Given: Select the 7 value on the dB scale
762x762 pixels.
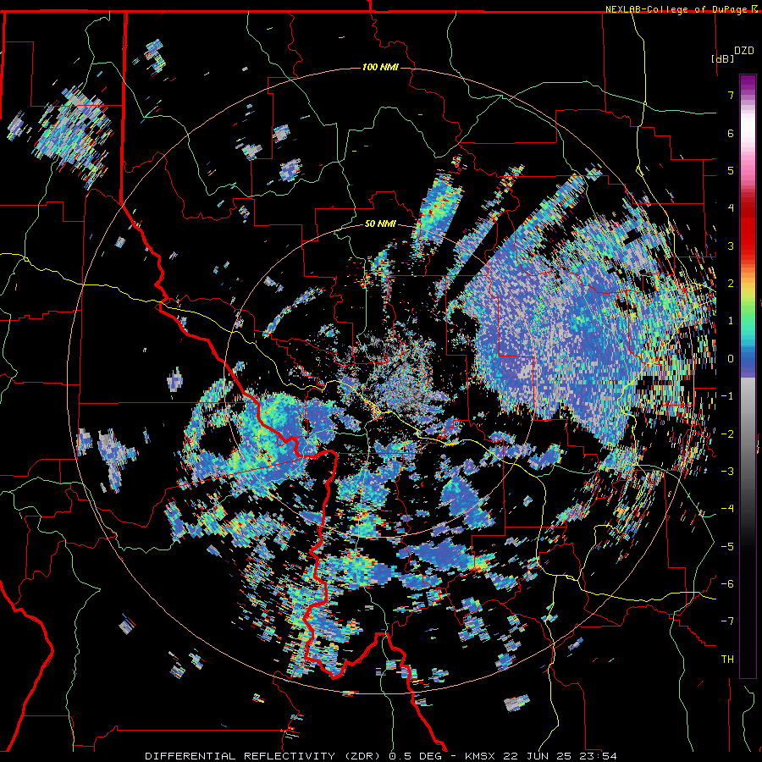Looking at the screenshot, I should (x=731, y=95).
